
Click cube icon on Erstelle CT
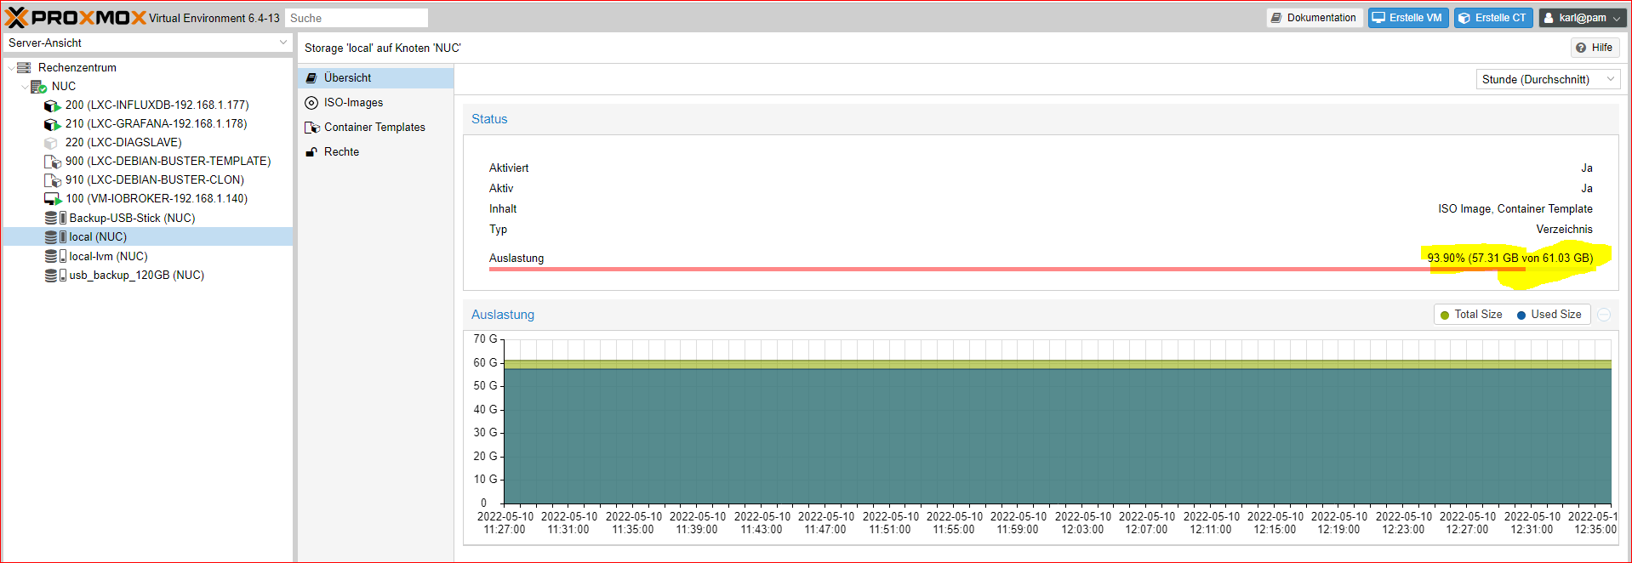(x=1464, y=18)
